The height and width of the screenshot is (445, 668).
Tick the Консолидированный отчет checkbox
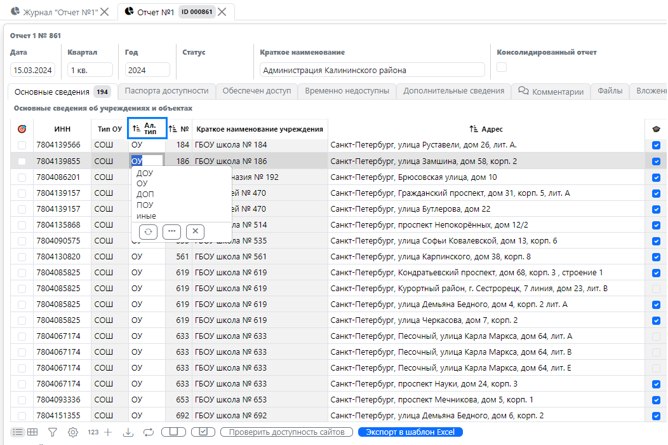point(502,67)
